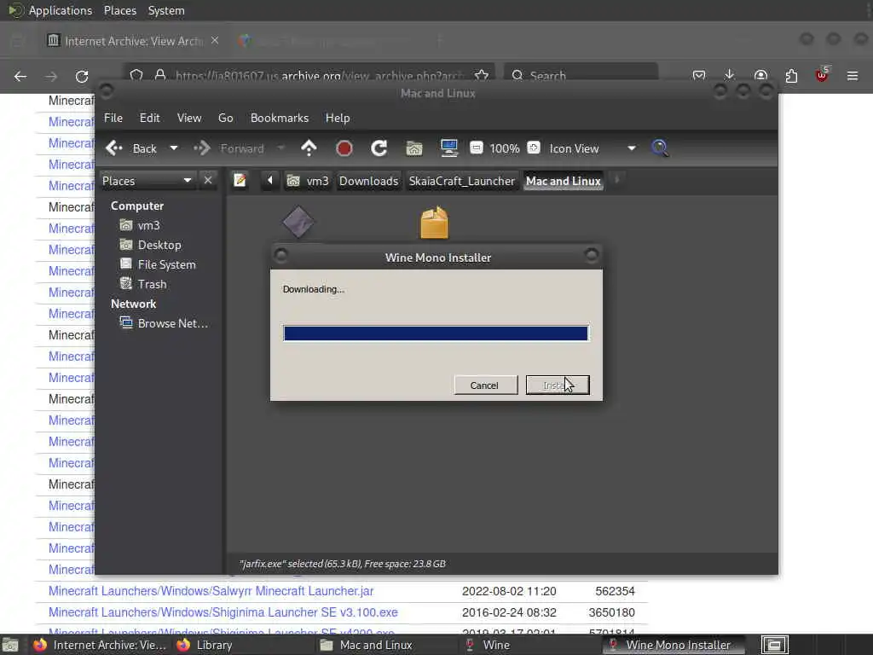Open Salwyrr Minecraft Launcher.jar link

211,591
